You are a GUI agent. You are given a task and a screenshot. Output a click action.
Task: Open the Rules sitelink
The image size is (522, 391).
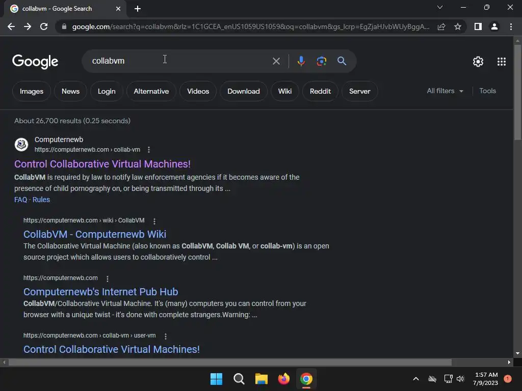(x=41, y=200)
